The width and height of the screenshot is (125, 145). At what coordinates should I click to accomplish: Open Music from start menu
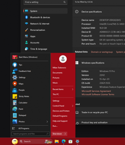point(55,83)
